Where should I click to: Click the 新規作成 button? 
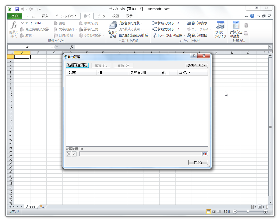[x=77, y=65]
